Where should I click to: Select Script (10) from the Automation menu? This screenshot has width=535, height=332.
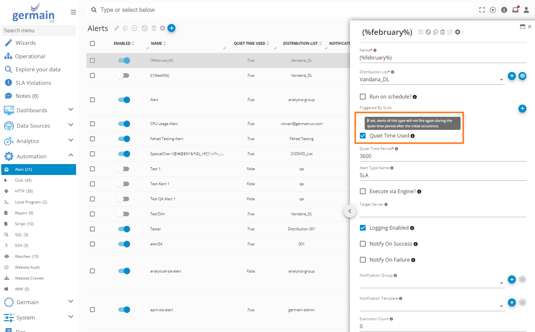click(x=24, y=224)
